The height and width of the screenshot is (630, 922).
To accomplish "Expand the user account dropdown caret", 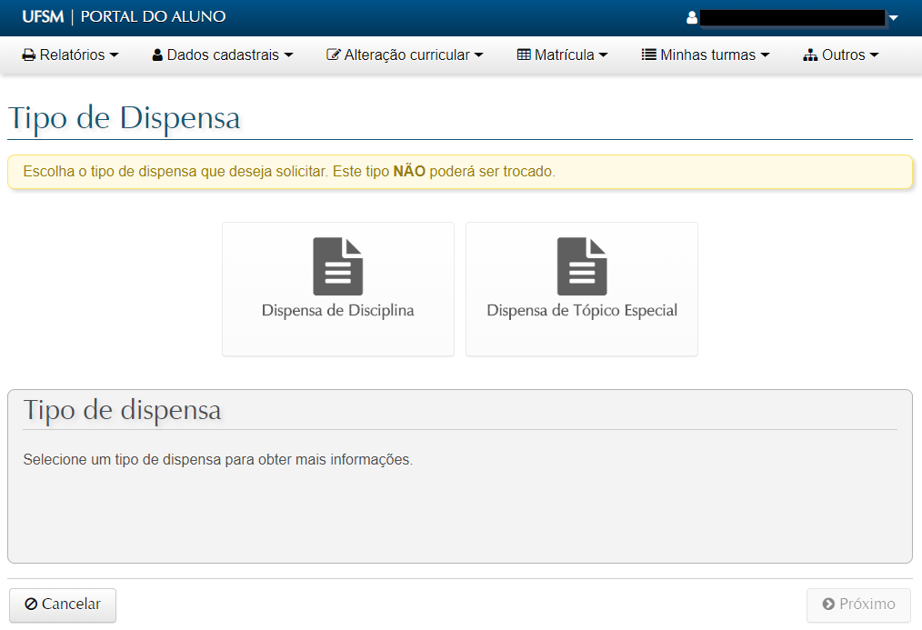I will pyautogui.click(x=893, y=18).
